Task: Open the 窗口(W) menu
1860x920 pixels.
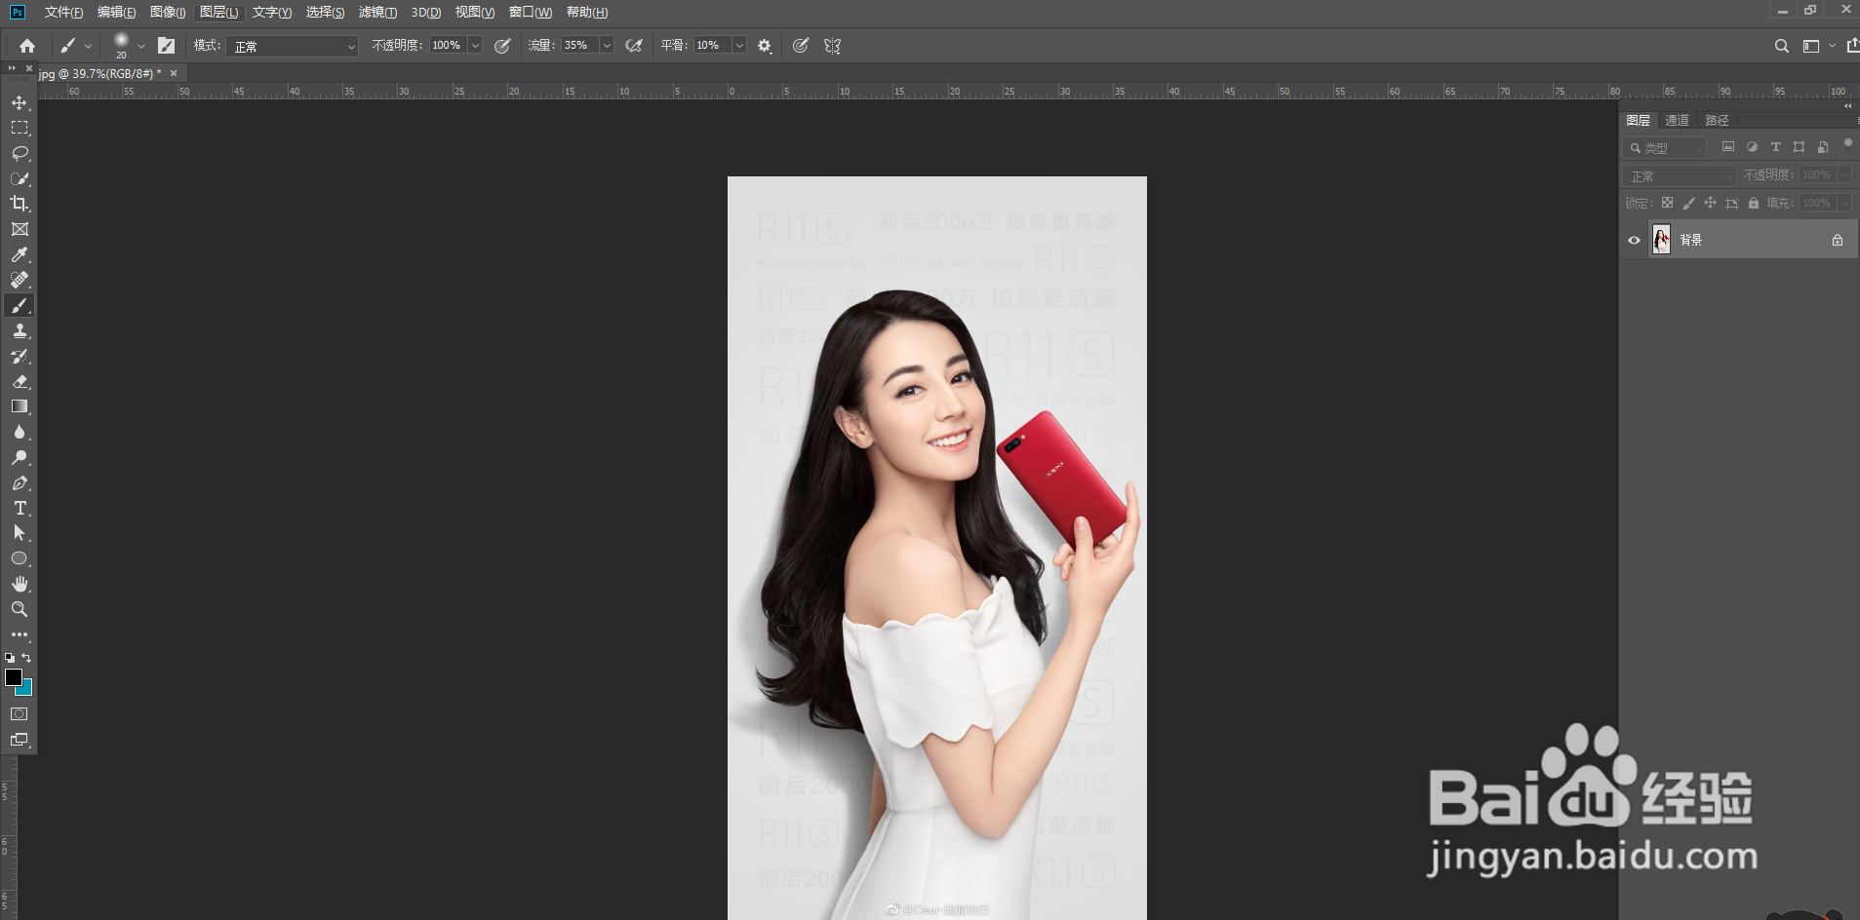Action: click(531, 12)
